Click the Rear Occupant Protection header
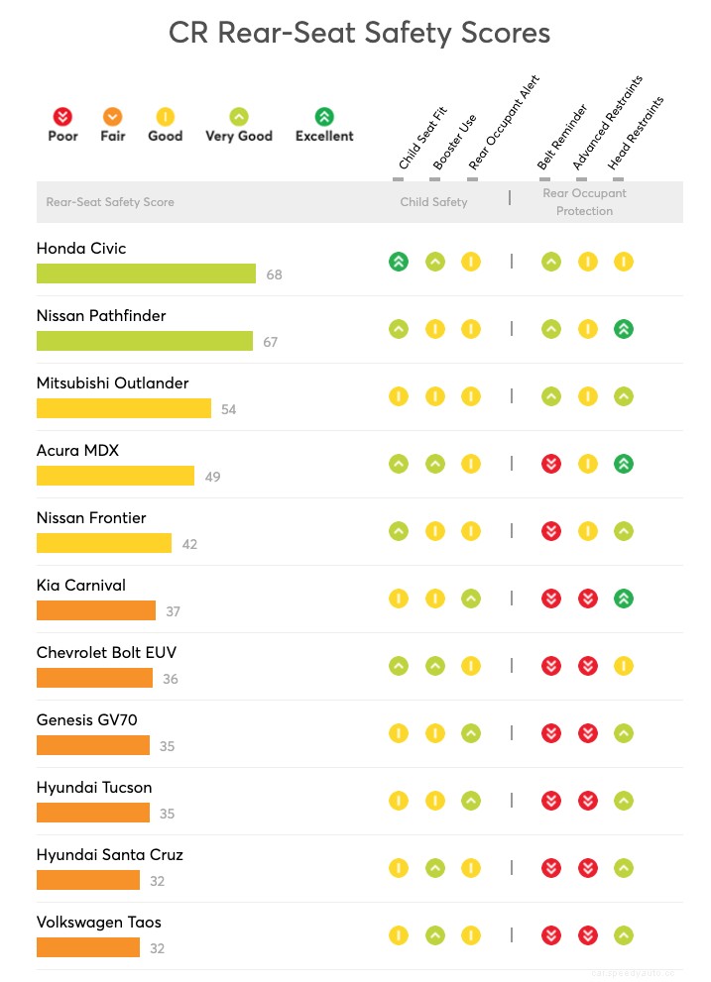 tap(584, 202)
